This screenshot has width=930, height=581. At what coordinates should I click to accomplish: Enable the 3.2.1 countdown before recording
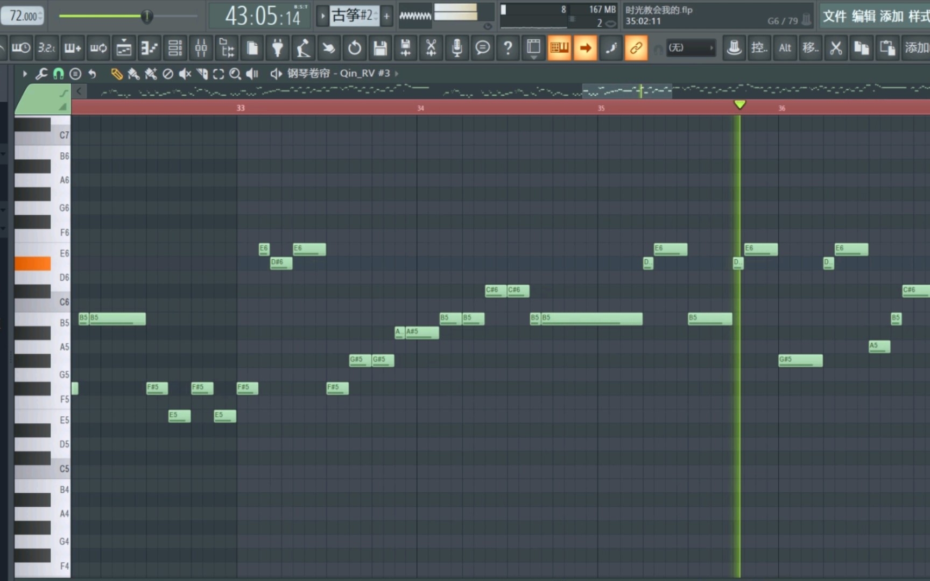pyautogui.click(x=46, y=48)
